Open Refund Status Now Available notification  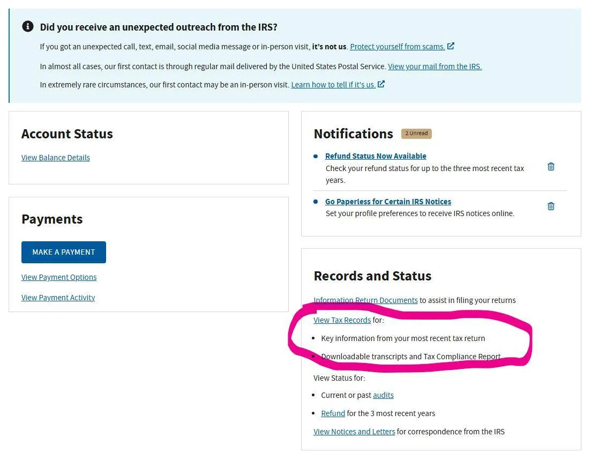click(x=376, y=156)
